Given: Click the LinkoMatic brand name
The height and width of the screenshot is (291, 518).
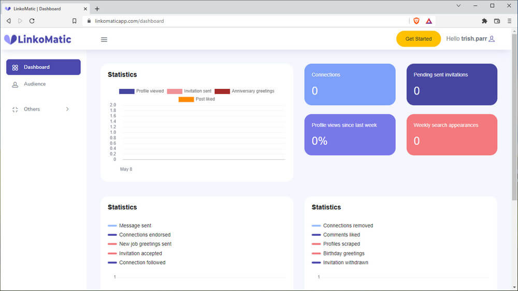Looking at the screenshot, I should (44, 40).
